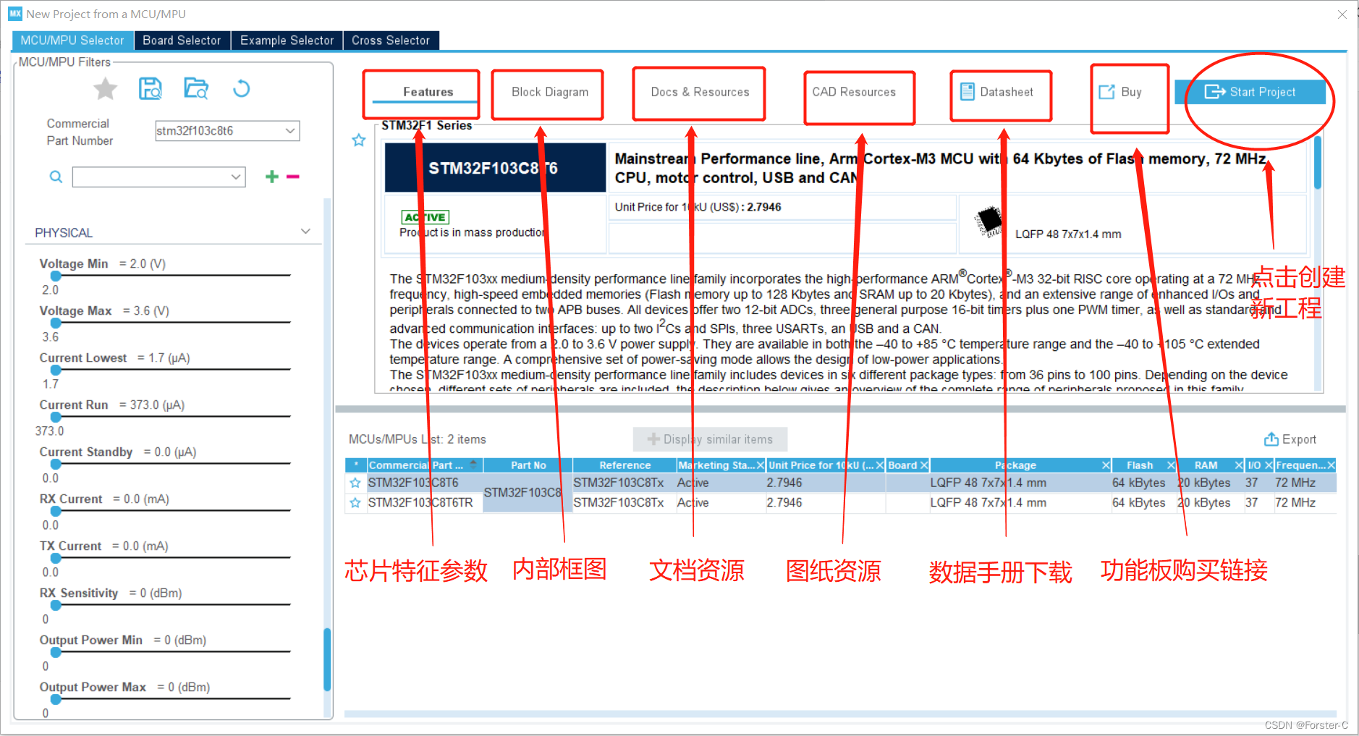Viewport: 1359px width, 736px height.
Task: Toggle favorite star beside STM32F1 Series header
Action: point(358,140)
